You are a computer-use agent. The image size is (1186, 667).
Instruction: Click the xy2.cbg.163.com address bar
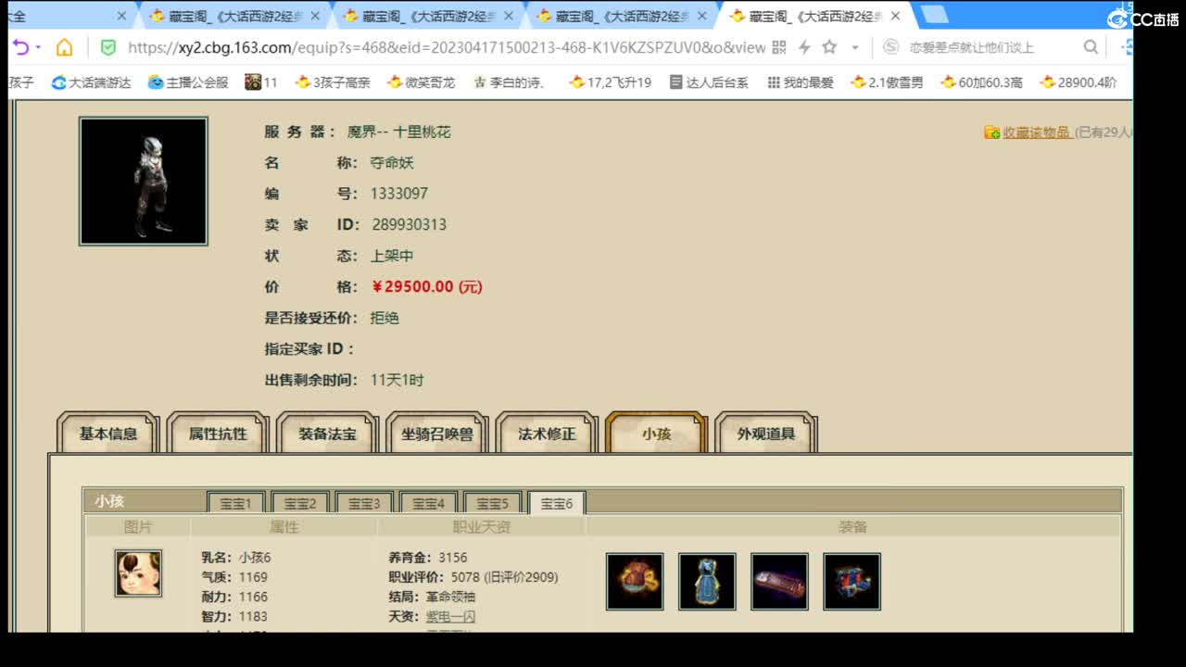pyautogui.click(x=447, y=47)
